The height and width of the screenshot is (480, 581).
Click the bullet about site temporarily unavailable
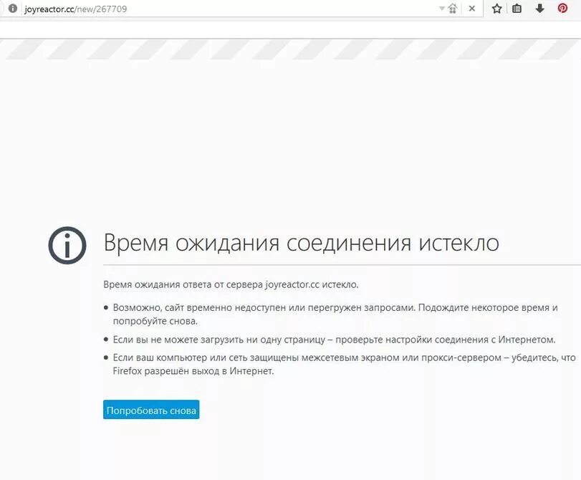pos(335,315)
